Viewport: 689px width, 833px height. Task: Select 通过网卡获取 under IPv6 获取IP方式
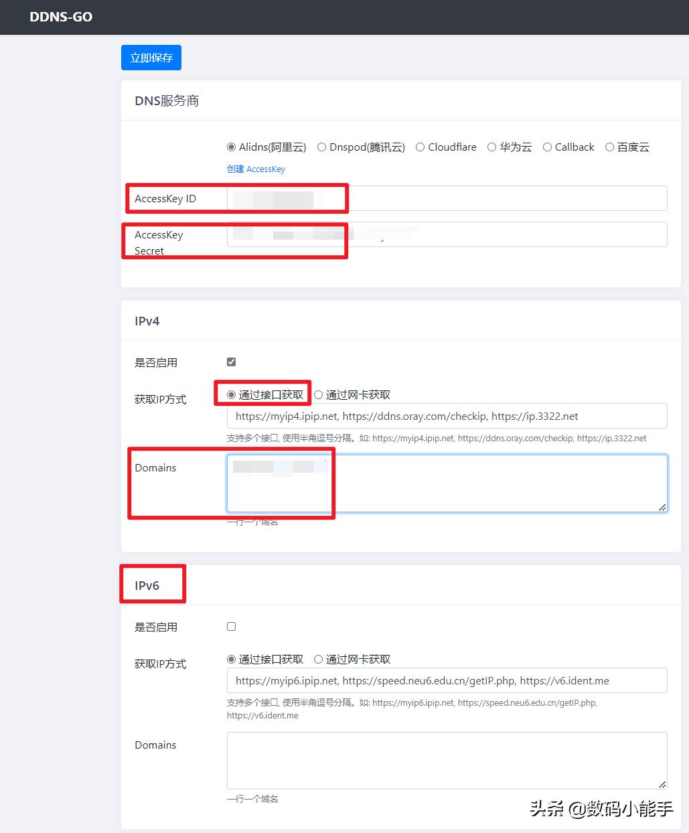tap(318, 659)
